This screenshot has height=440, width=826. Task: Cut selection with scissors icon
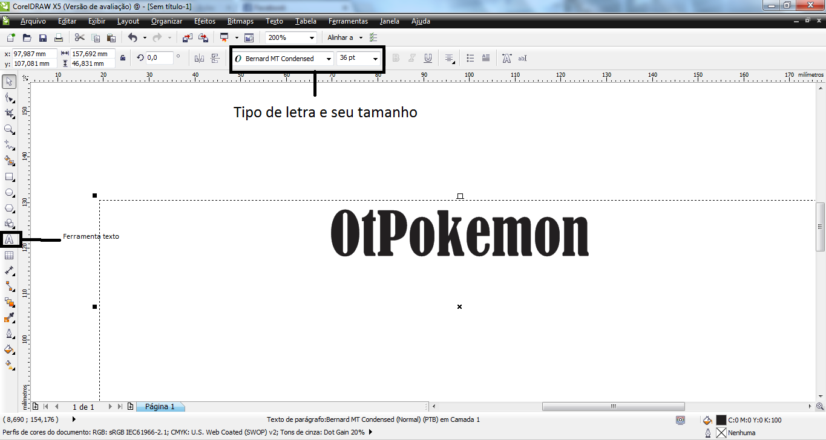tap(79, 37)
